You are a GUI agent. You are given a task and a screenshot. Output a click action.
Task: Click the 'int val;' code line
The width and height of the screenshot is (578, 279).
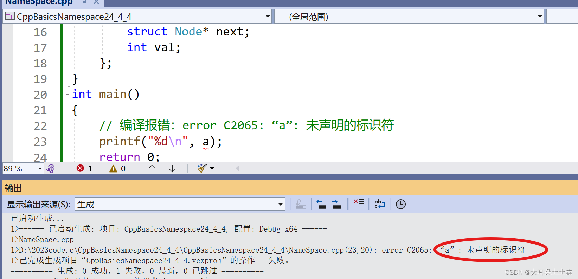154,47
